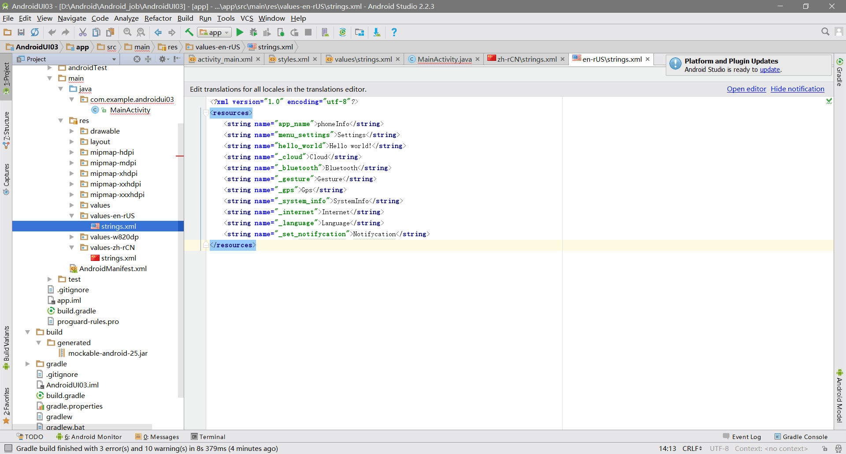846x454 pixels.
Task: Click the Collapse All icon in Project panel
Action: pos(148,59)
